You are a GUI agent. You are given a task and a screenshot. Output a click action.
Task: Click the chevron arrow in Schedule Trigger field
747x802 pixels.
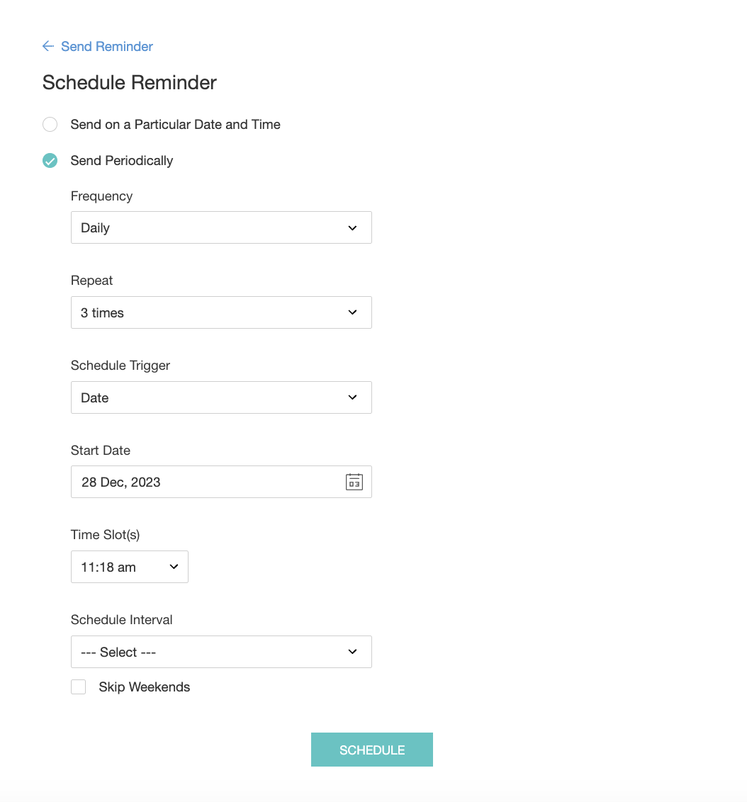pos(353,397)
